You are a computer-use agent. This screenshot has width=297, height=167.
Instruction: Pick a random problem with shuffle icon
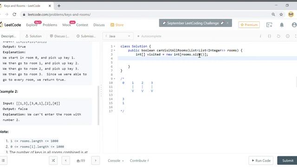[x=53, y=161]
